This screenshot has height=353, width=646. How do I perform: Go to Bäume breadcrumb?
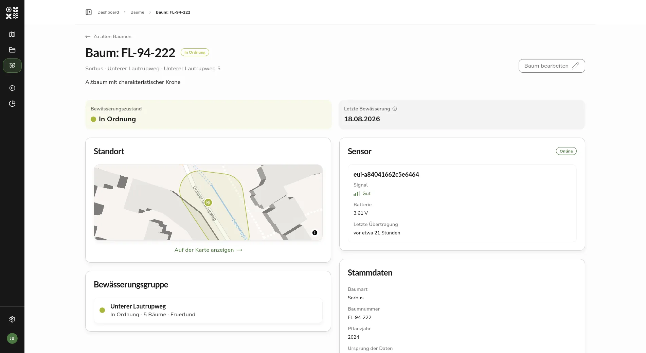137,12
